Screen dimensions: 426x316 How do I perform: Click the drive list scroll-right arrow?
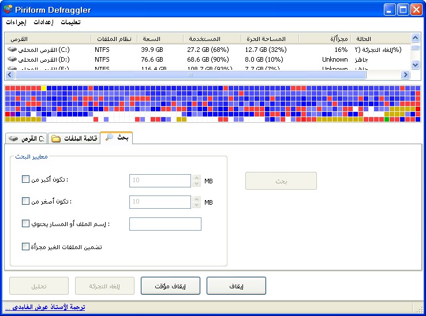coord(405,74)
